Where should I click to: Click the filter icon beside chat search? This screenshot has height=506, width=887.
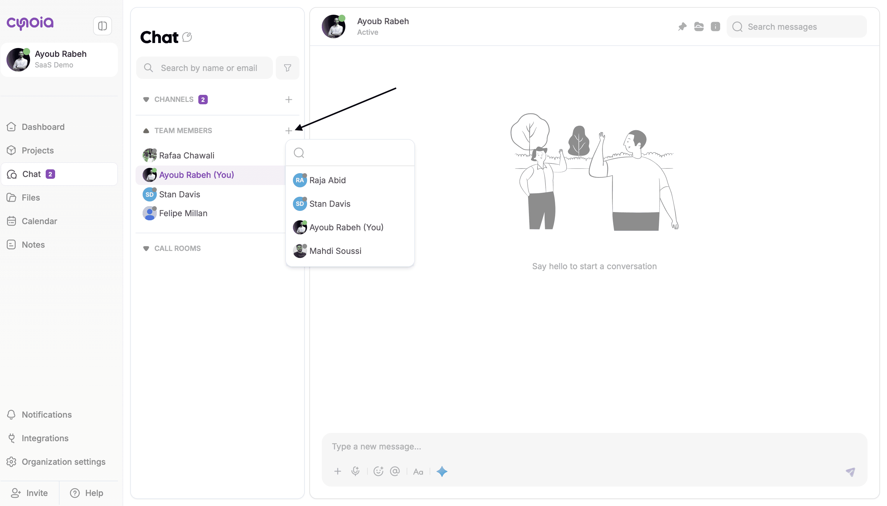pyautogui.click(x=287, y=68)
